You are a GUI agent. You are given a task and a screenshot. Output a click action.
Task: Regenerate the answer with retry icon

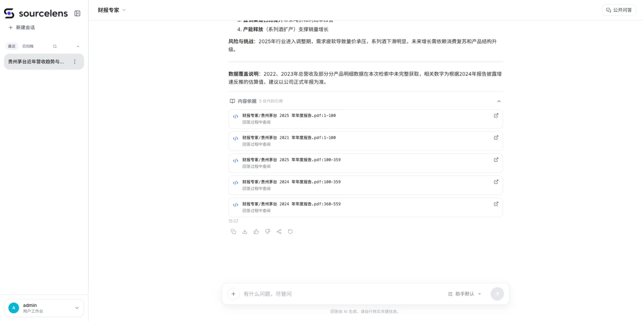pyautogui.click(x=290, y=231)
